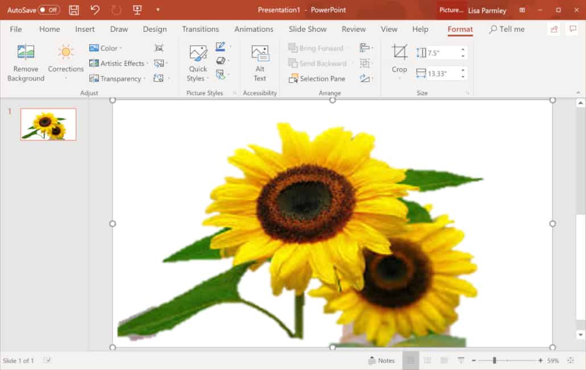Open the Quick Styles gallery
This screenshot has width=586, height=370.
[x=197, y=63]
